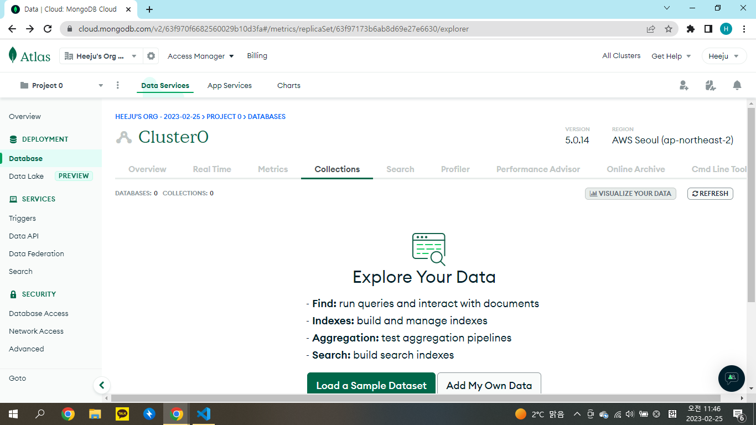Launch Visual Studio Code from taskbar

point(204,414)
